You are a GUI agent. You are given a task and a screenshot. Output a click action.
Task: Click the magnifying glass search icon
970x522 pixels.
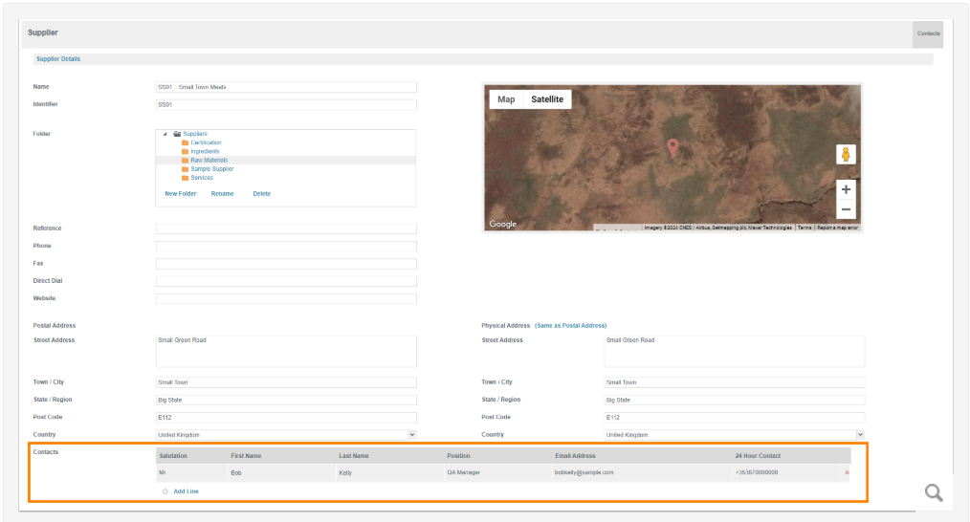(934, 492)
